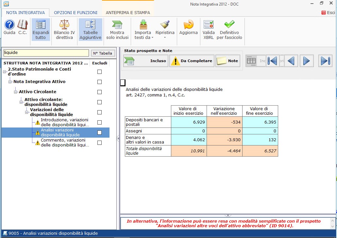Image resolution: width=337 pixels, height=238 pixels.
Task: Toggle Espandi tutto in the ribbon
Action: (41, 30)
